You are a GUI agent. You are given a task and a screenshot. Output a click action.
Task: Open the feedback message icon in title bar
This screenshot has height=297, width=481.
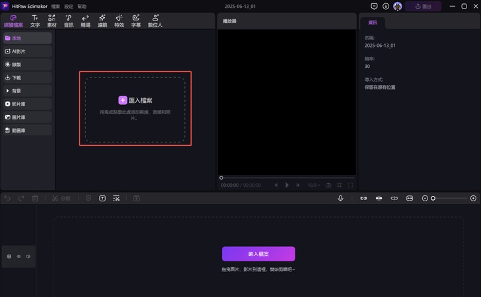tap(374, 6)
